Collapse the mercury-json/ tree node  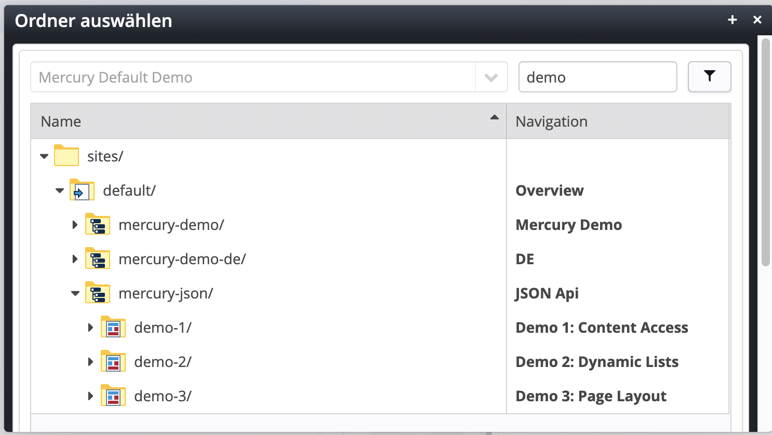point(75,293)
